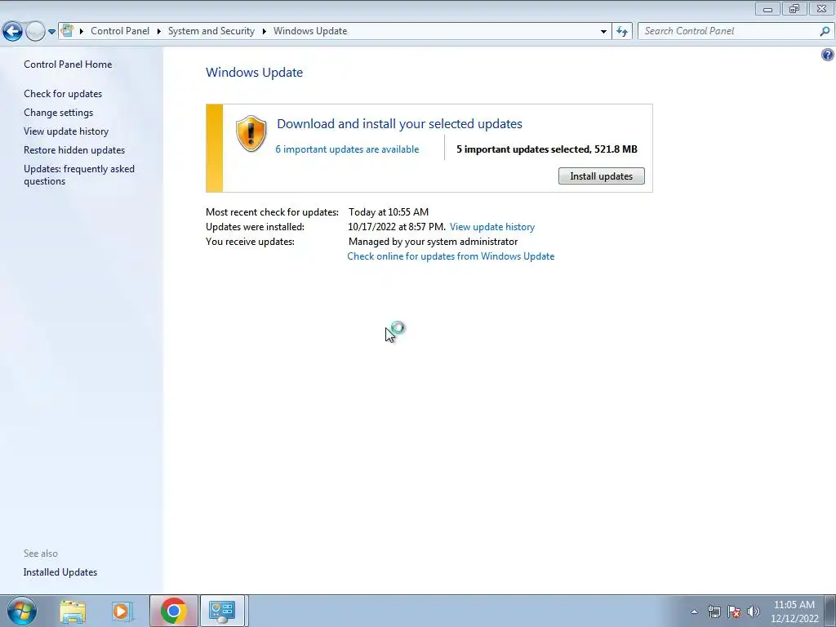Launch Windows Media Player from taskbar

pos(122,611)
